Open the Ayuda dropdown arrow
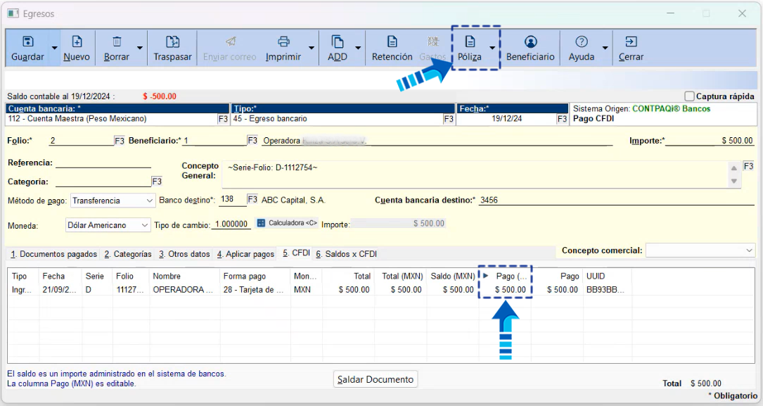 [605, 49]
